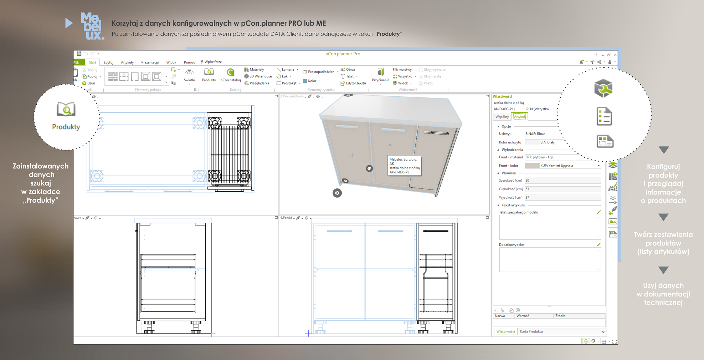Click the Kolor blue swatch in ribbon
704x360 pixels.
point(305,81)
